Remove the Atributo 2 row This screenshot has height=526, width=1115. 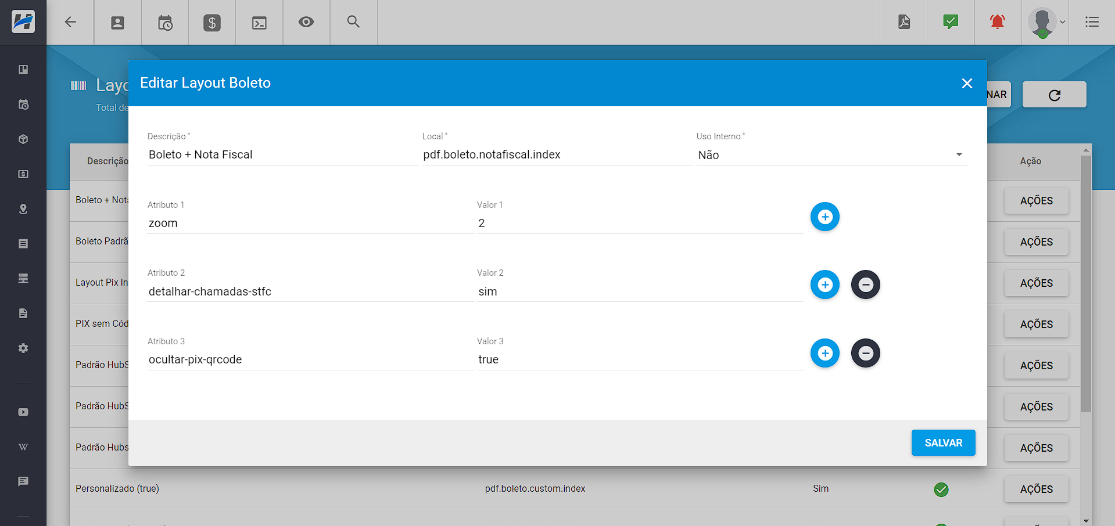click(x=866, y=284)
